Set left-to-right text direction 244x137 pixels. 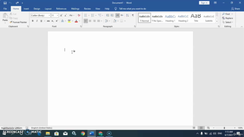coord(117,15)
